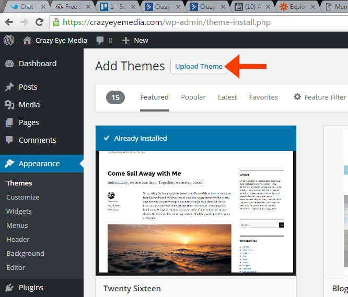Viewport: 348px width, 297px height.
Task: Select the Favorites themes tab
Action: [x=263, y=97]
